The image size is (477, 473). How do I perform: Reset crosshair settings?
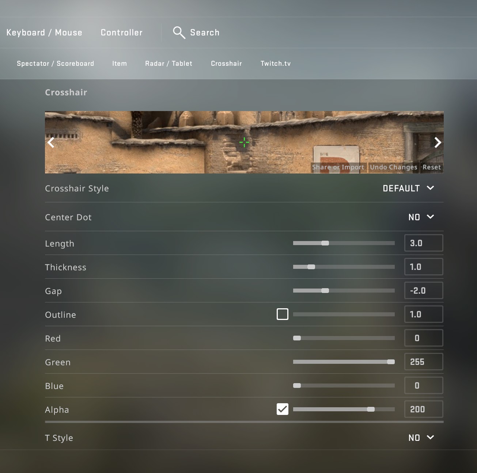pos(432,167)
